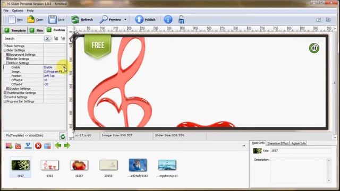
Task: Delete selected slide red X
Action: tap(38, 146)
